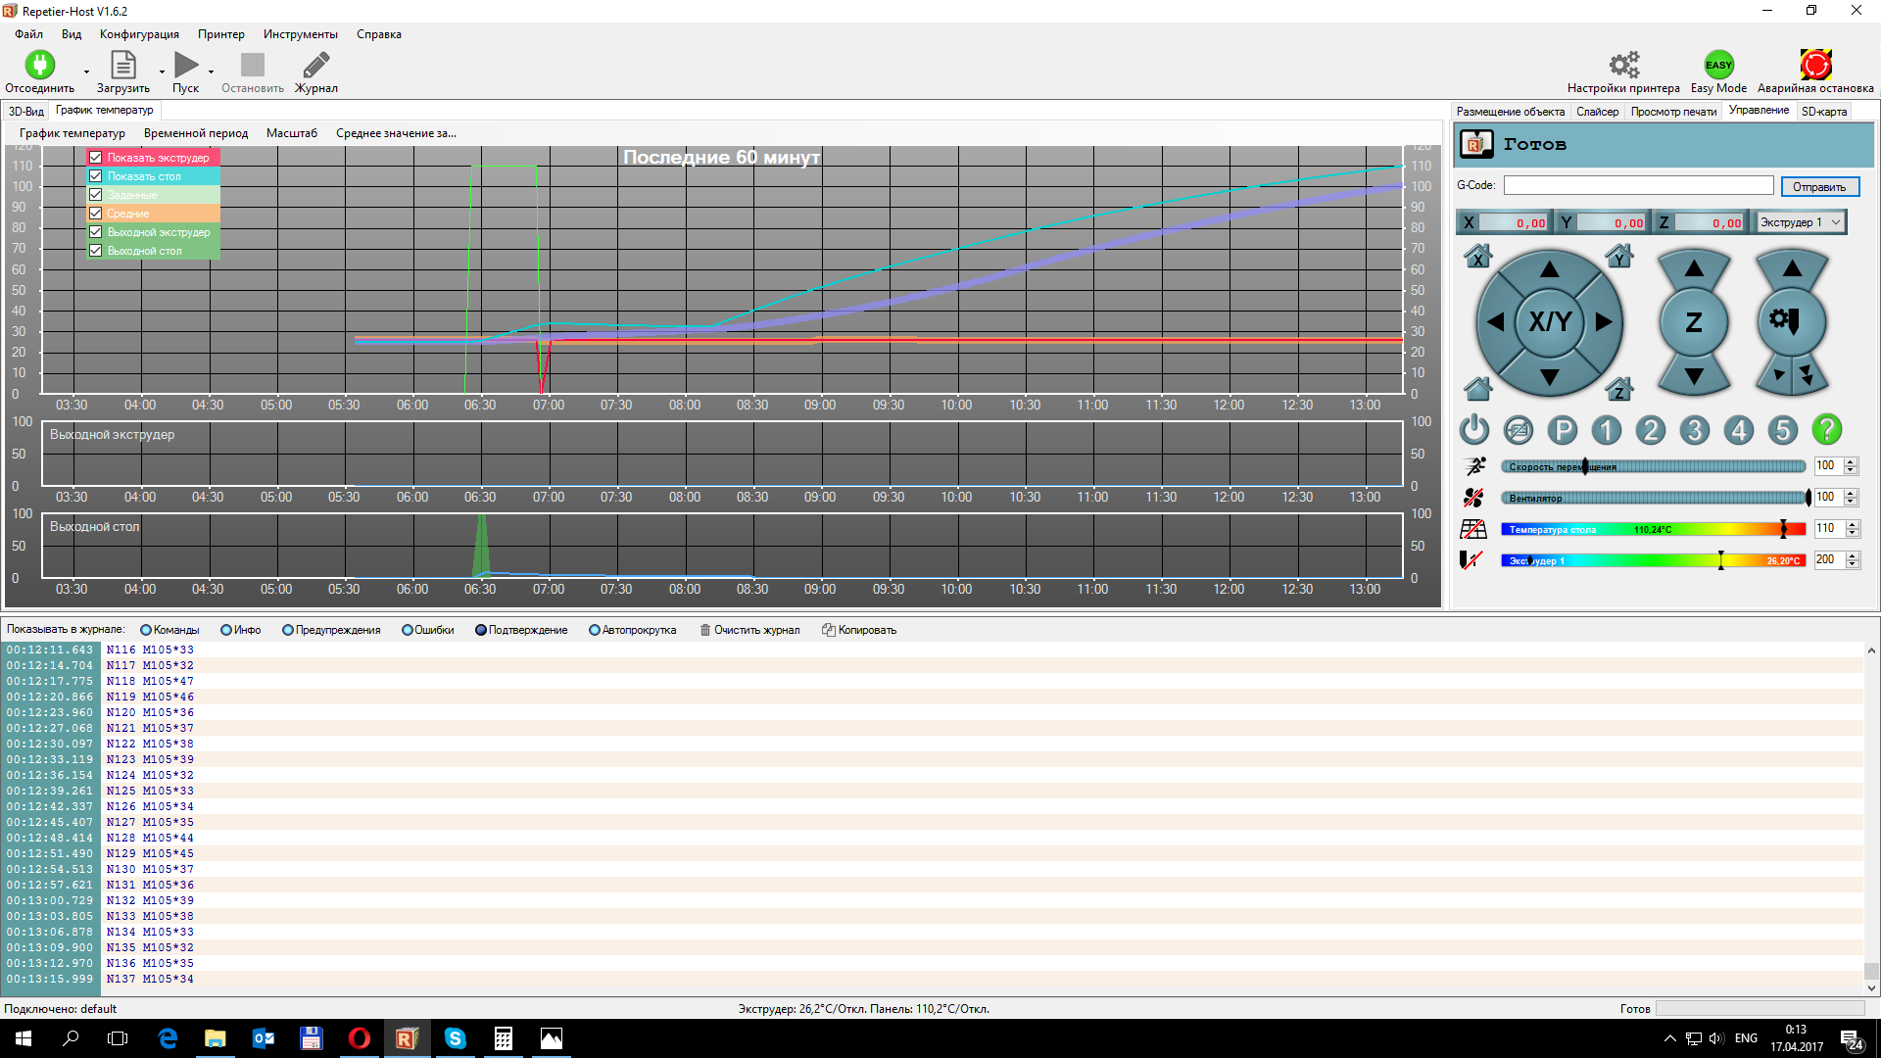Click the Home X axis icon

(x=1477, y=257)
